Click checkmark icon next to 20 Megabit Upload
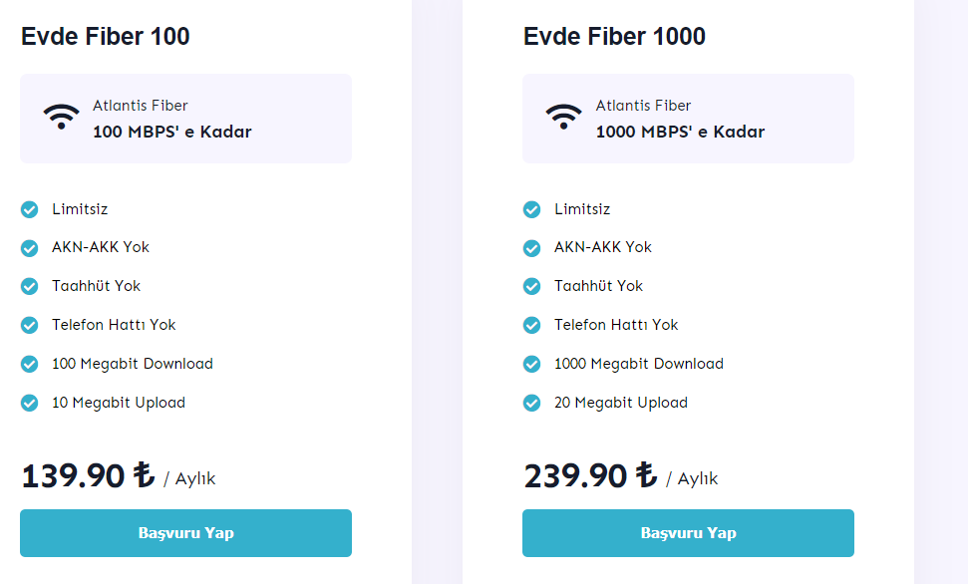968x584 pixels. click(532, 403)
